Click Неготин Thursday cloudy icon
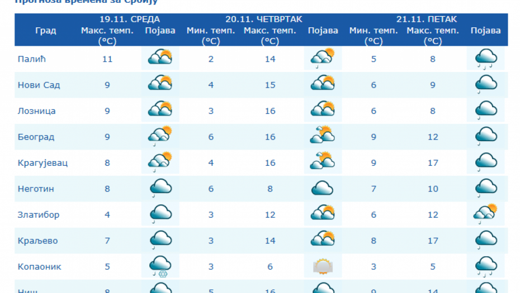The height and width of the screenshot is (293, 520). click(x=323, y=189)
